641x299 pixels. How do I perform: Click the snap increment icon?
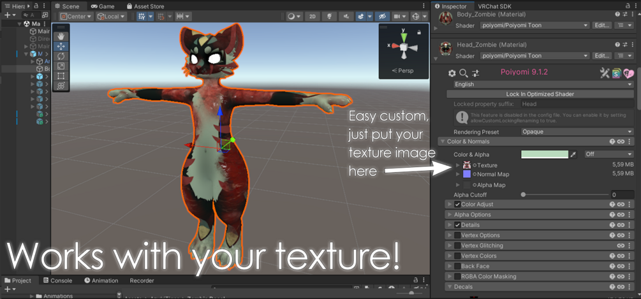[x=180, y=17]
